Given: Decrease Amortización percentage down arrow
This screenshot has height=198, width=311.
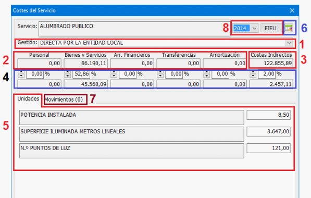Looking at the screenshot, I should 206,76.
